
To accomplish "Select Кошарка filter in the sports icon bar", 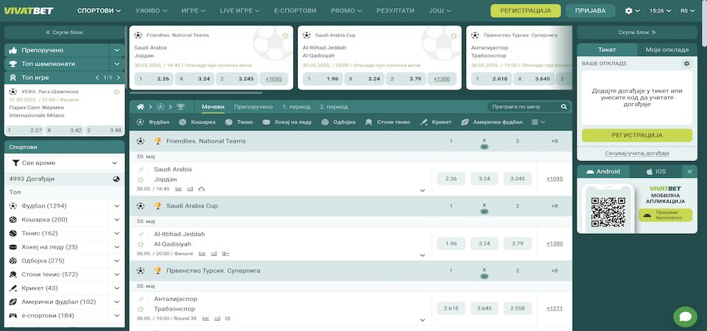I will 197,122.
